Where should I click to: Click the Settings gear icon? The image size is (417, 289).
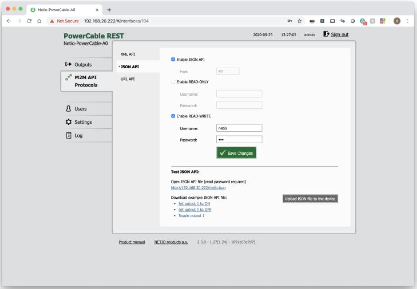coord(68,122)
